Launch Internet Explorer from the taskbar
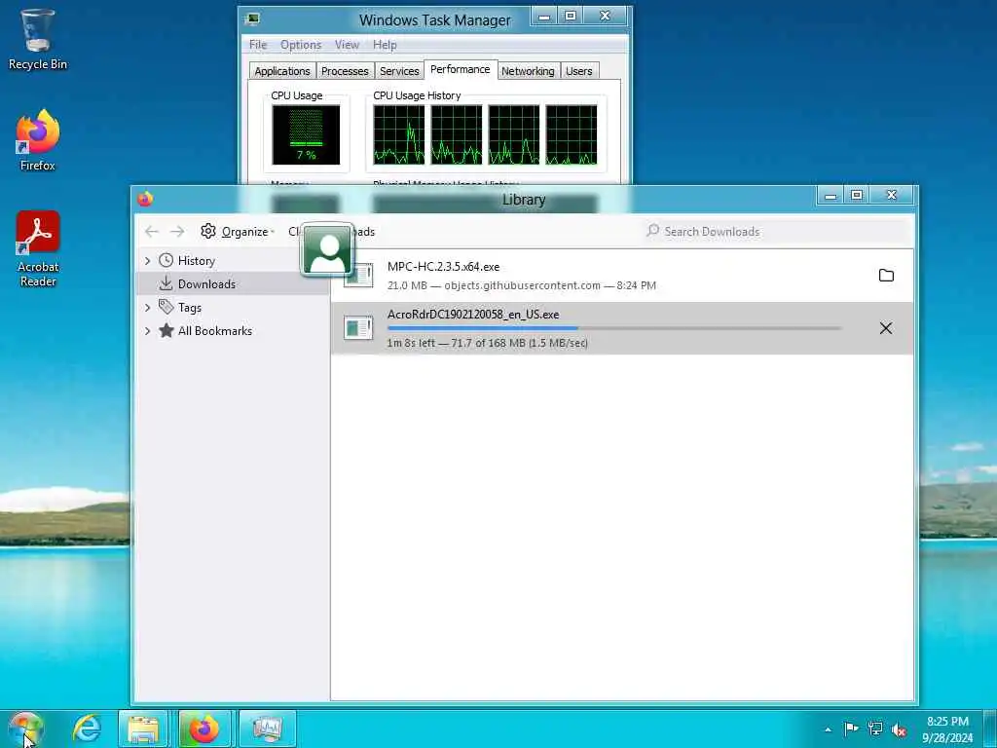Image resolution: width=997 pixels, height=748 pixels. click(87, 729)
